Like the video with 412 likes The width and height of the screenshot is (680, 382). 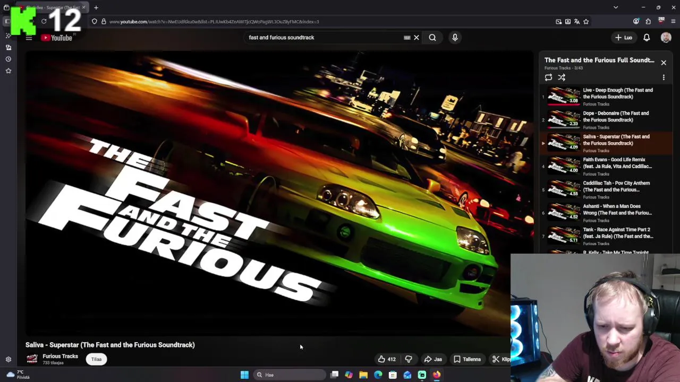click(x=387, y=359)
